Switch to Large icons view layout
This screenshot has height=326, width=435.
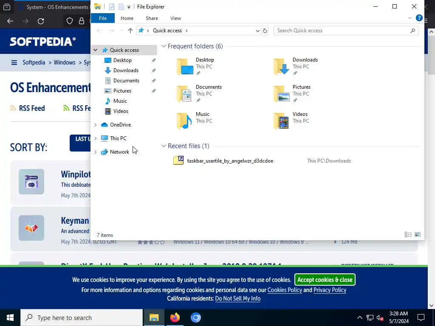pyautogui.click(x=417, y=235)
